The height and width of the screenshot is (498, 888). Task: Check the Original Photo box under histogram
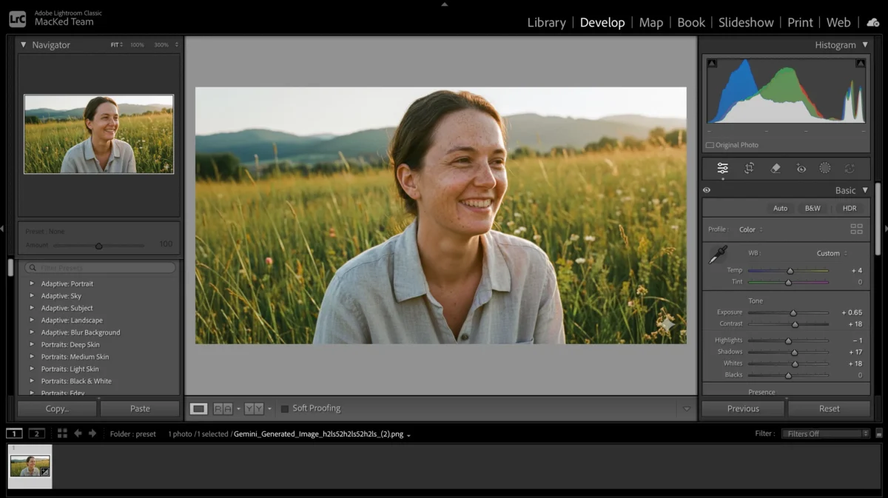point(710,145)
